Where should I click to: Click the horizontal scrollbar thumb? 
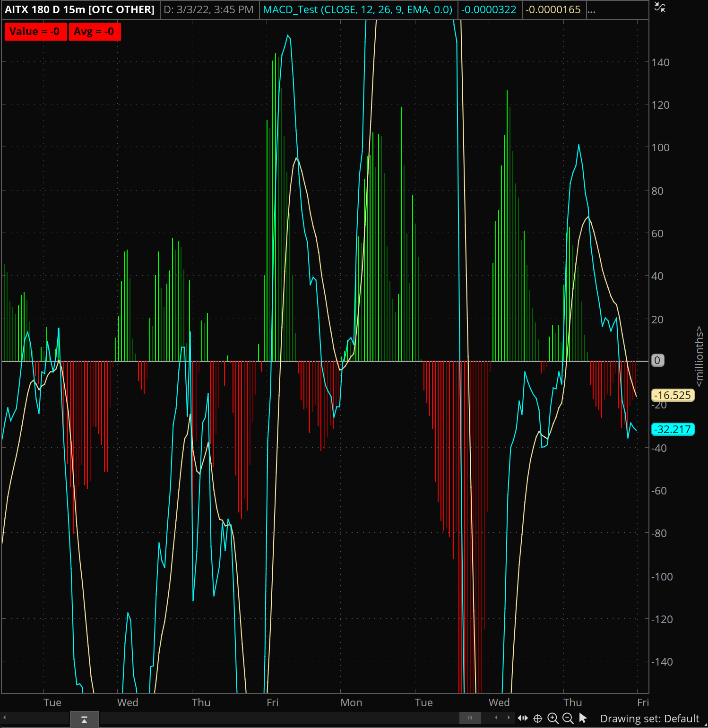(x=470, y=718)
